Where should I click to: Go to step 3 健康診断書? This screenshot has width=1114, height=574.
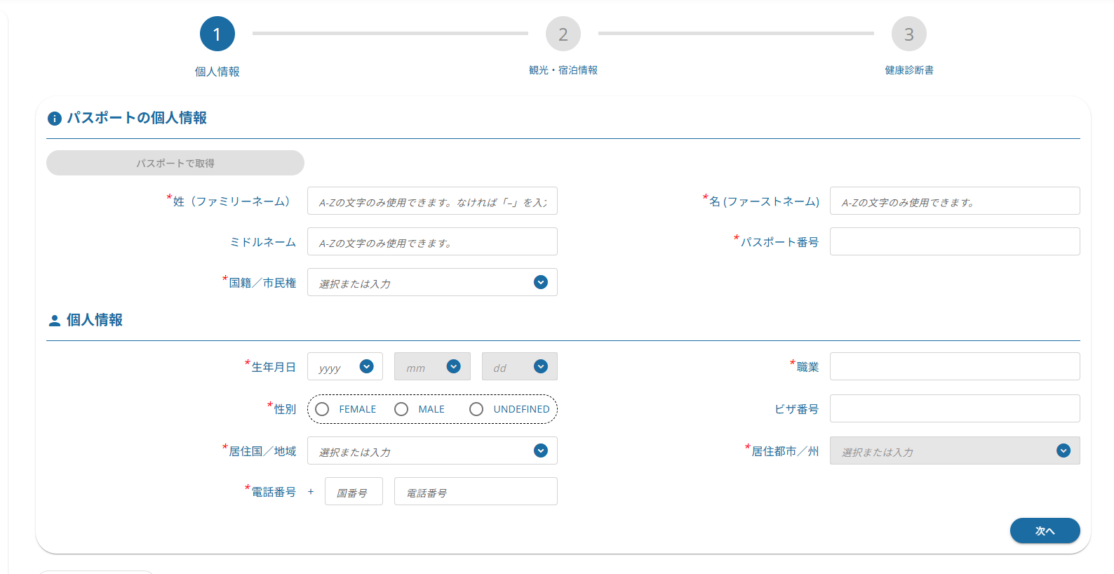pyautogui.click(x=908, y=34)
